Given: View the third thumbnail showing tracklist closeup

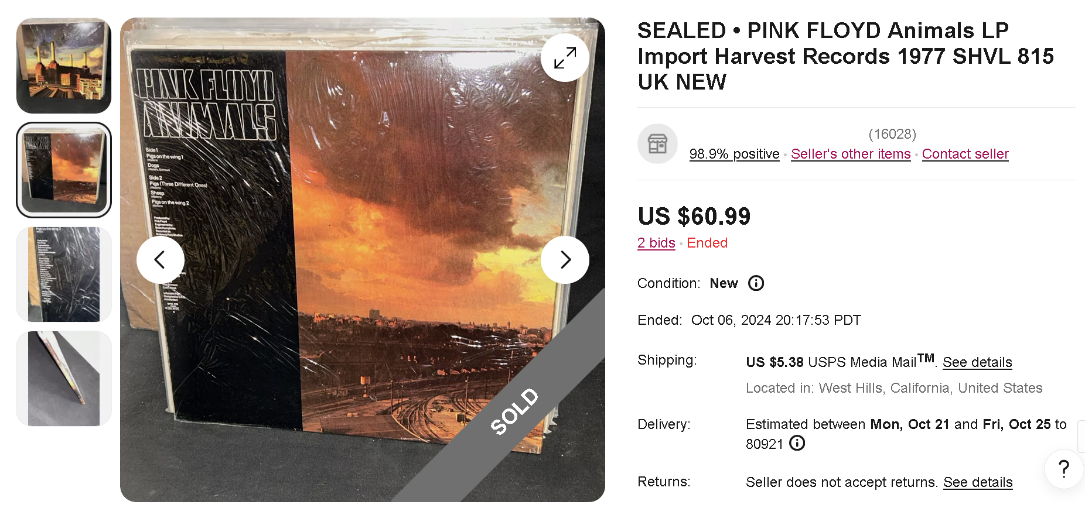Looking at the screenshot, I should tap(64, 274).
